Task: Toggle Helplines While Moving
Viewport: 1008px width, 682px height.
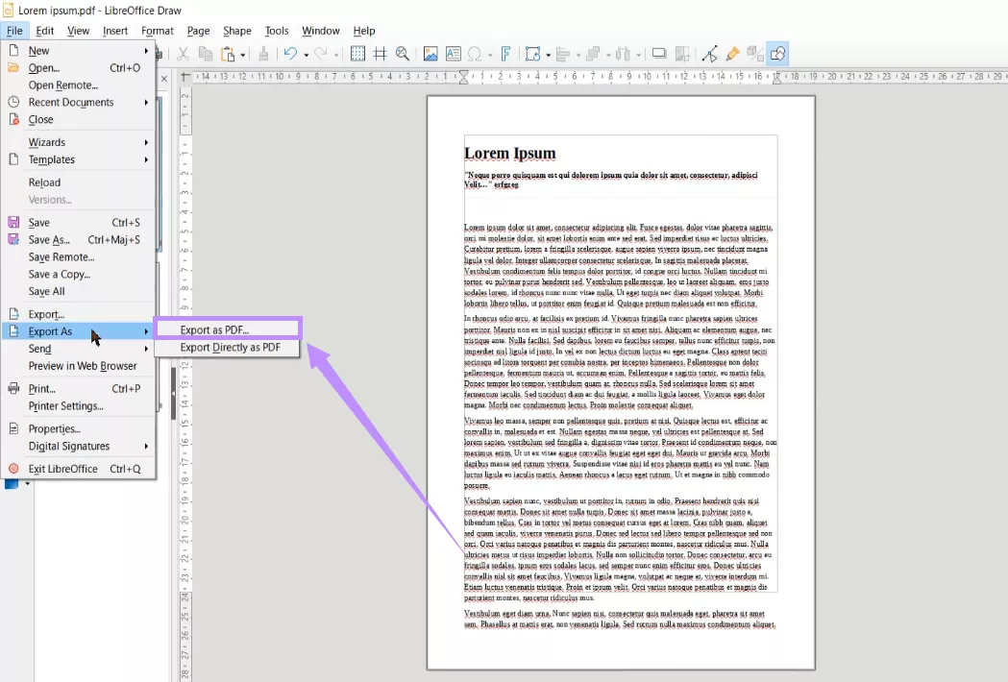Action: 381,53
